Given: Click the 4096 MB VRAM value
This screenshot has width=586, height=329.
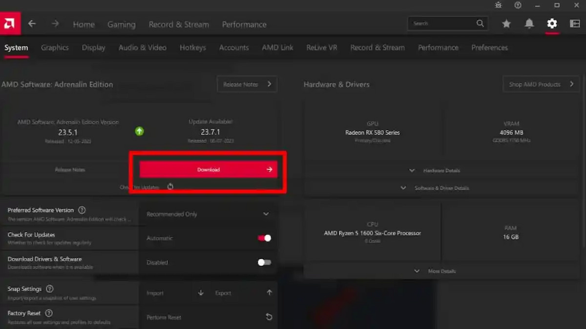Looking at the screenshot, I should pos(511,133).
